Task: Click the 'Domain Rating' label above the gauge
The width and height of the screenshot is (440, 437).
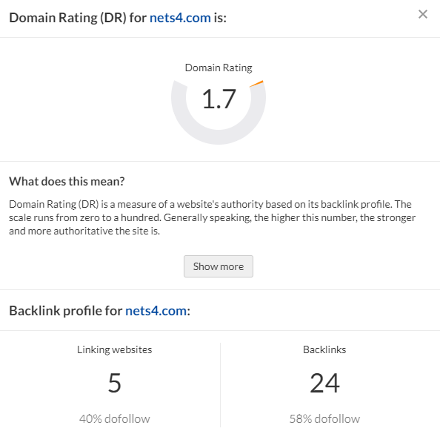Action: click(219, 68)
